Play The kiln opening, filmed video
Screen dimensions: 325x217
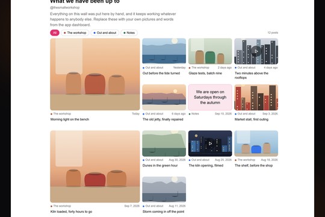pos(210,143)
